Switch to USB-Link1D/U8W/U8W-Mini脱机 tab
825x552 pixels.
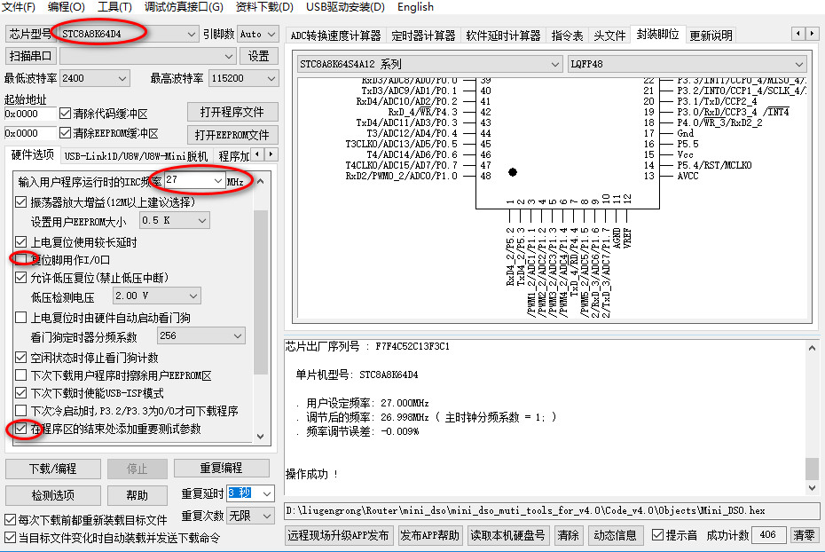point(136,156)
